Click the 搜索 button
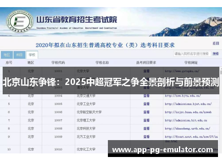This screenshot has width=222, height=161. pos(215,54)
